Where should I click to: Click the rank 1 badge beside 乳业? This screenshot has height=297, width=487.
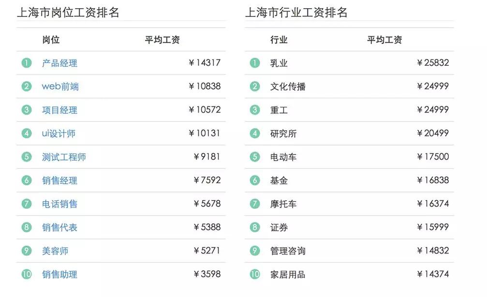pyautogui.click(x=255, y=63)
